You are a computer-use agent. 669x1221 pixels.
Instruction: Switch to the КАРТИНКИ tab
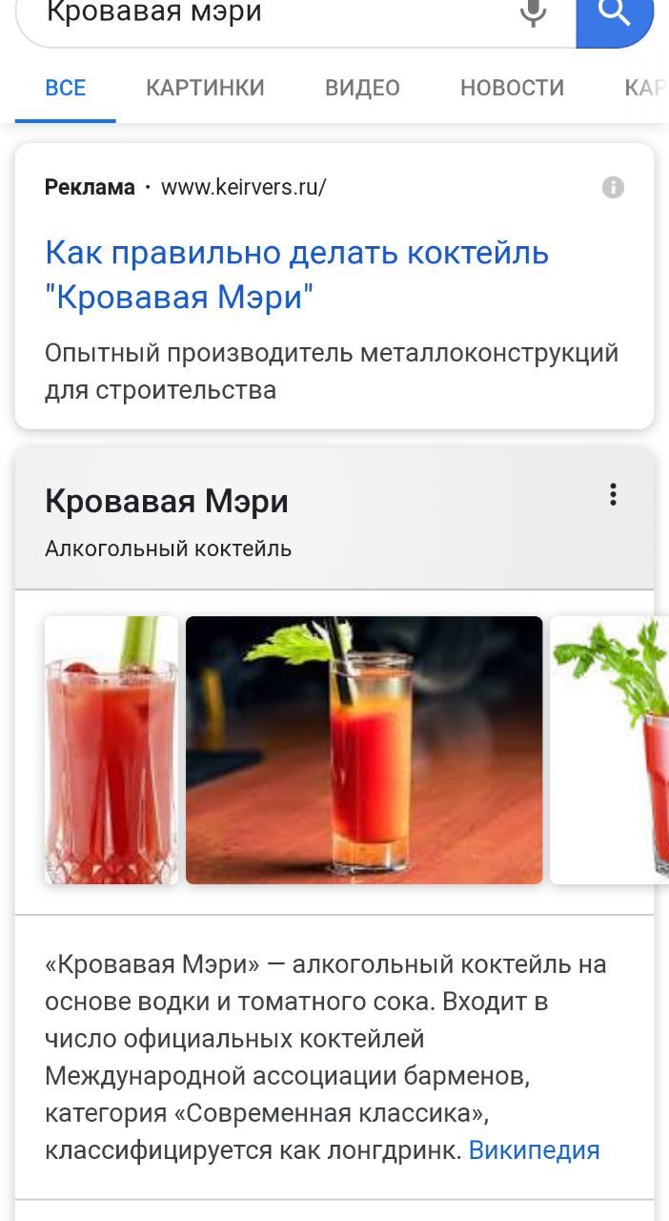[x=205, y=88]
